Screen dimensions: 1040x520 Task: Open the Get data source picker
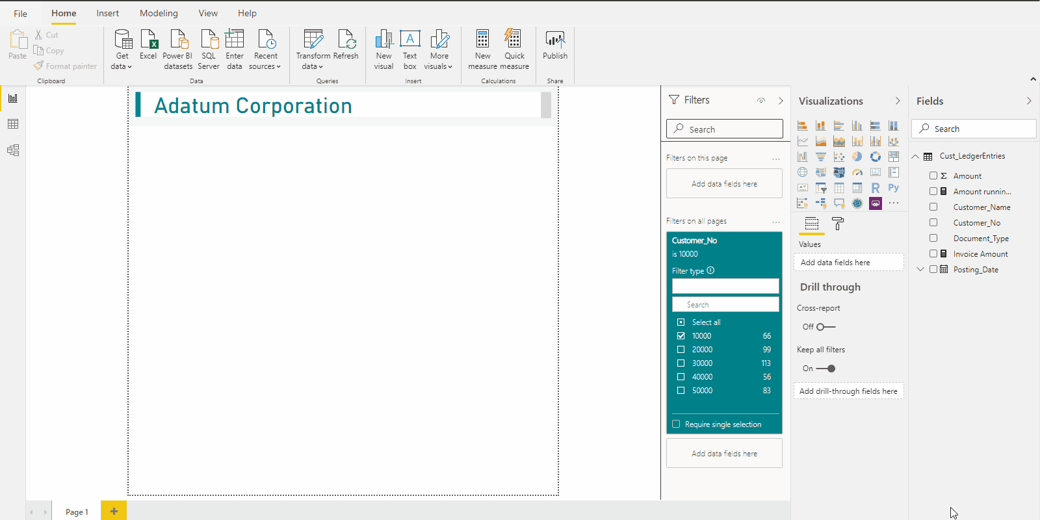tap(122, 50)
